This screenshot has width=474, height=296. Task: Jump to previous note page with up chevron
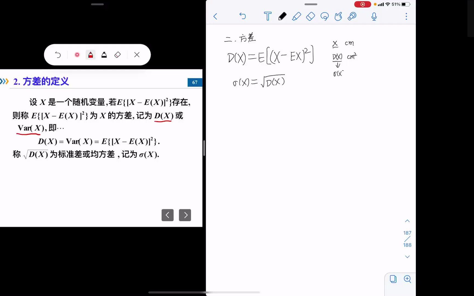(x=407, y=221)
